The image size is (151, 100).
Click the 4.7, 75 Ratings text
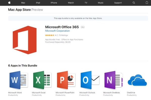click(61, 35)
